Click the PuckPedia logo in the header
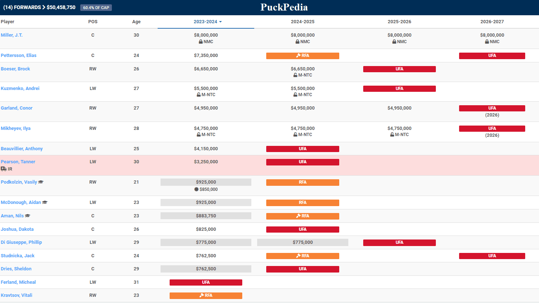The width and height of the screenshot is (539, 303). click(x=284, y=7)
